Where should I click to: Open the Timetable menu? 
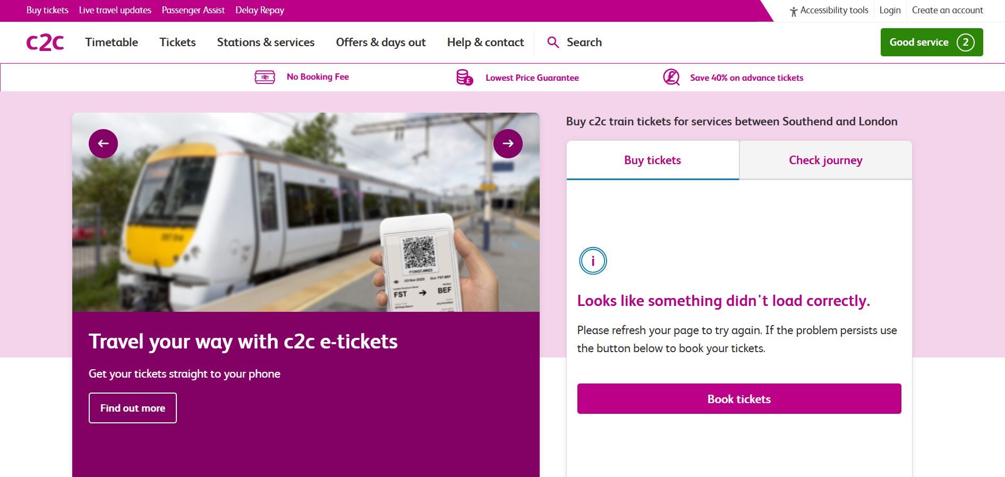(112, 42)
